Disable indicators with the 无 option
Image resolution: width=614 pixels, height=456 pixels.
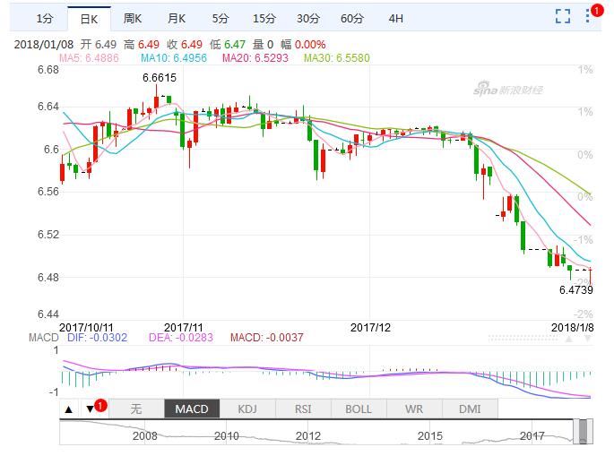(136, 409)
